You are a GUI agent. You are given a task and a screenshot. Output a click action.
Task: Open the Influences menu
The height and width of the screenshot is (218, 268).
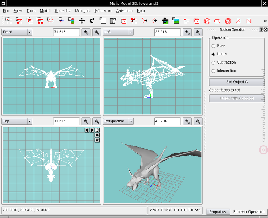coord(103,11)
